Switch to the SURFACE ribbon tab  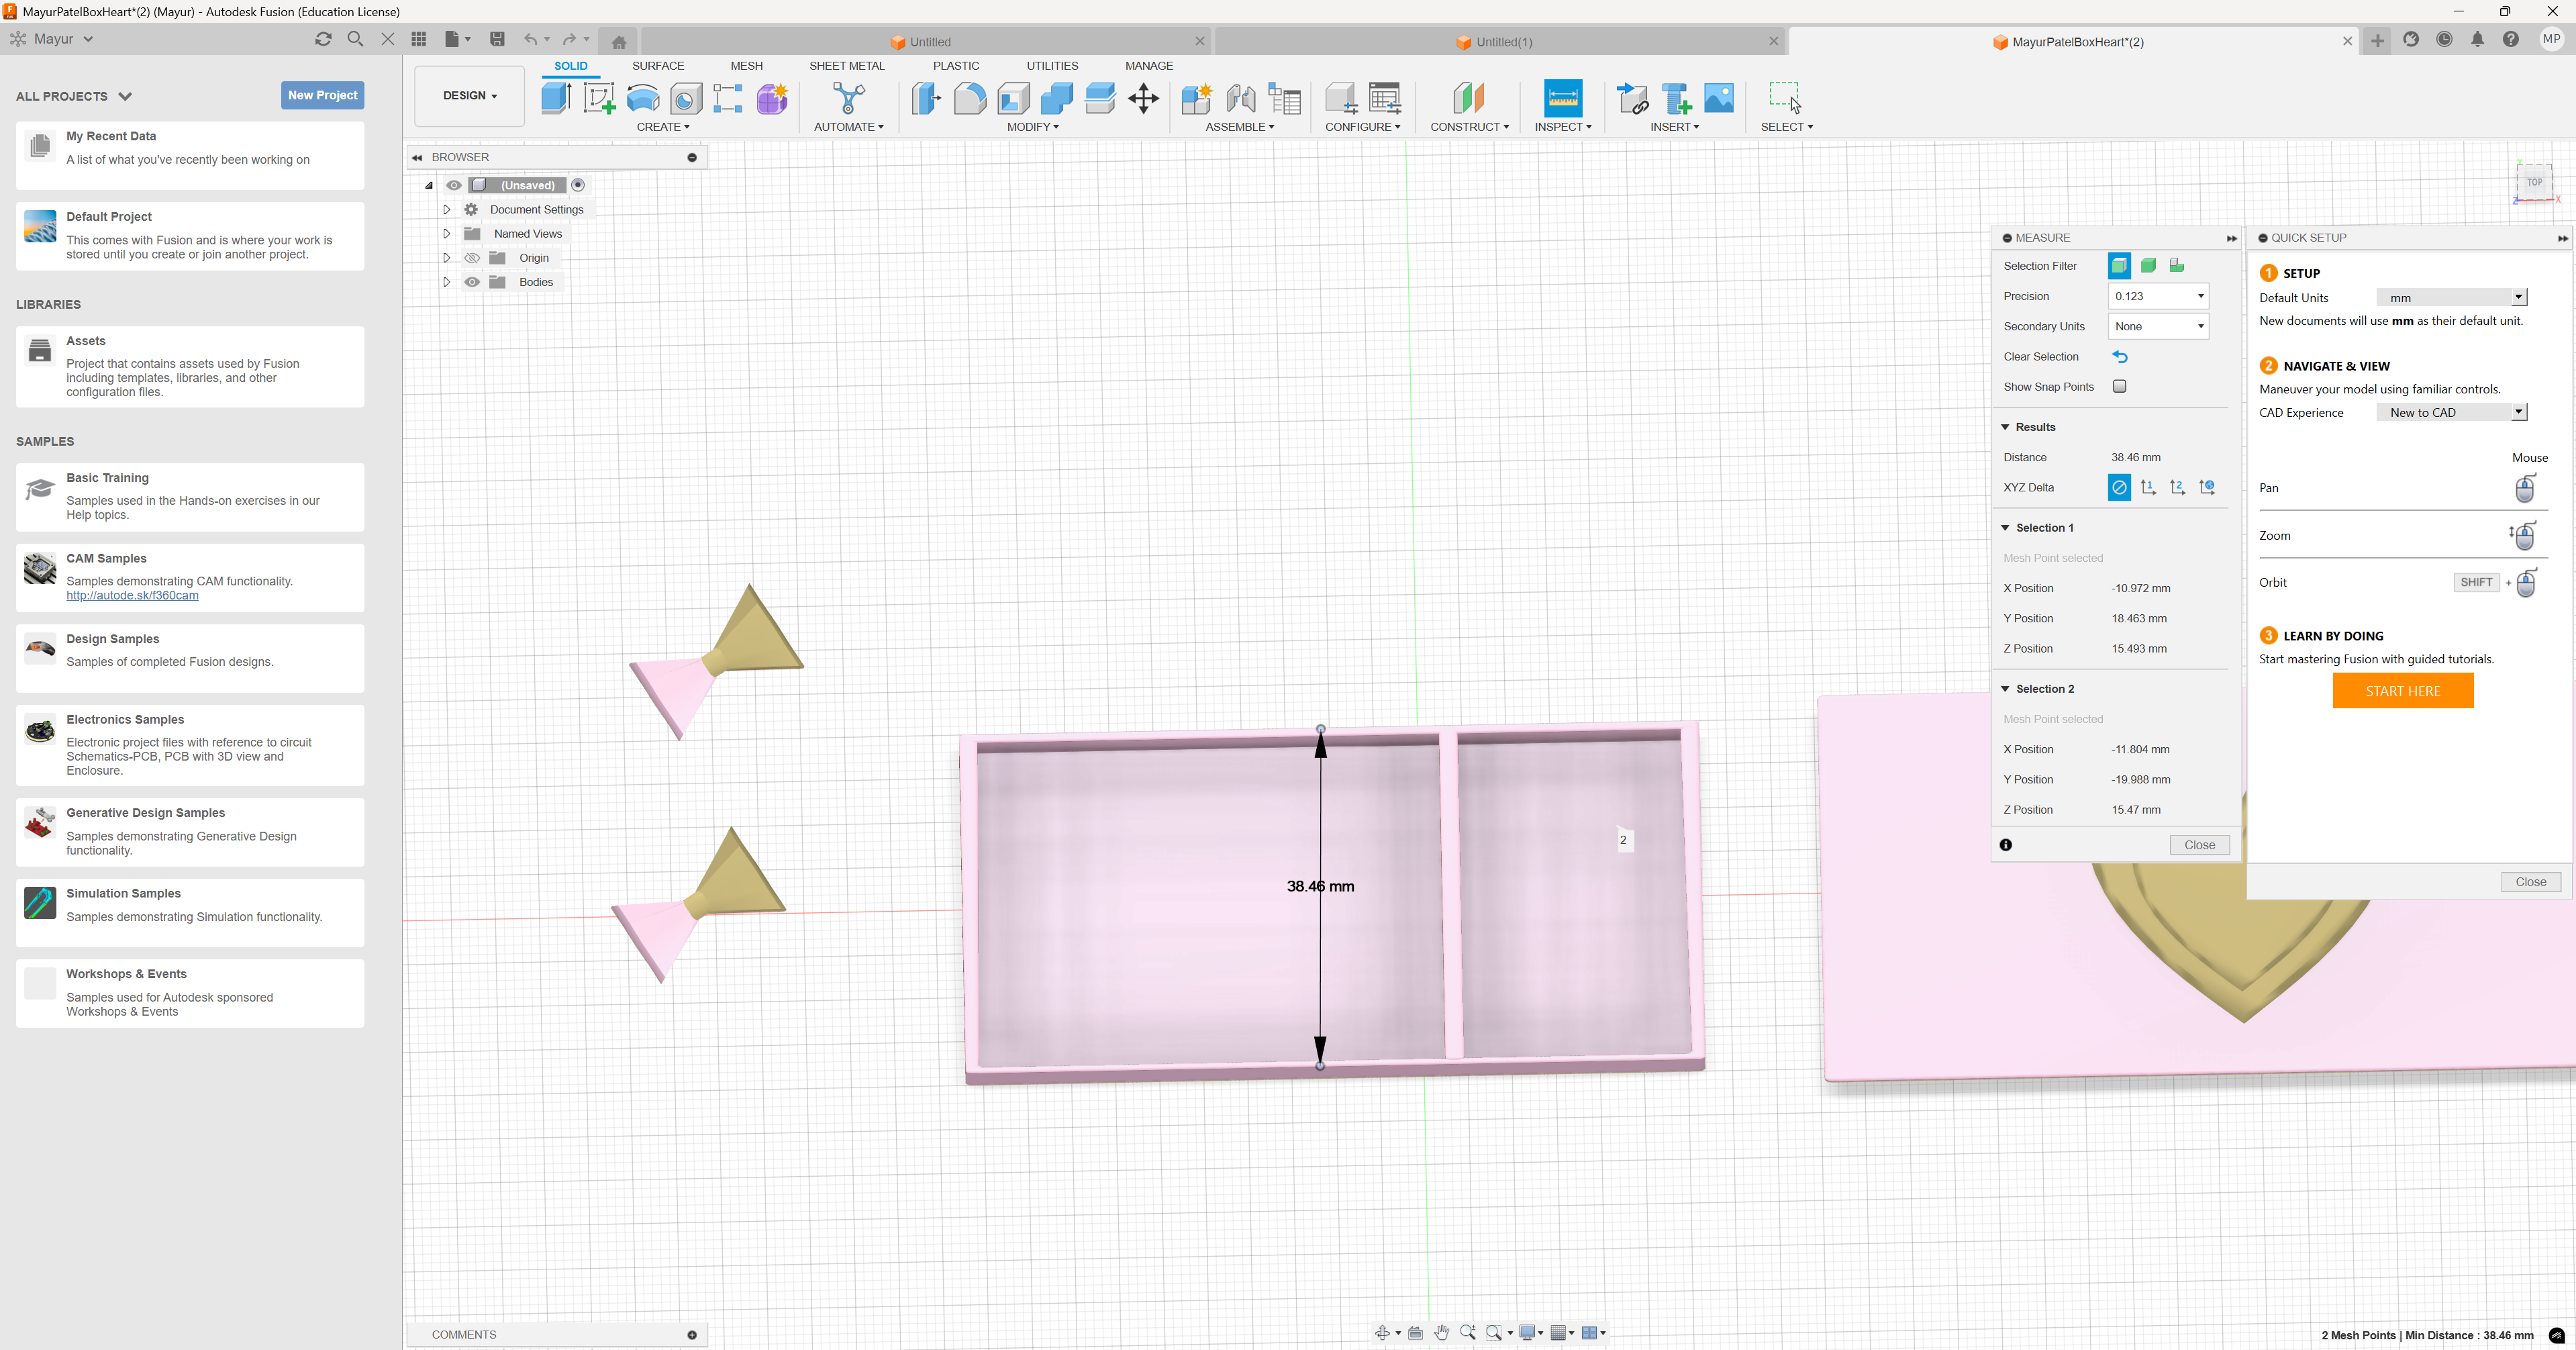658,66
